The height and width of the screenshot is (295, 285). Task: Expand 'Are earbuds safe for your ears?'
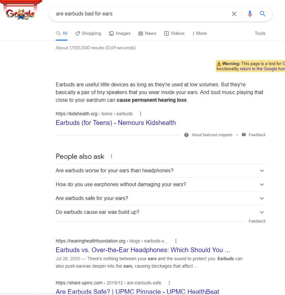coord(161,198)
